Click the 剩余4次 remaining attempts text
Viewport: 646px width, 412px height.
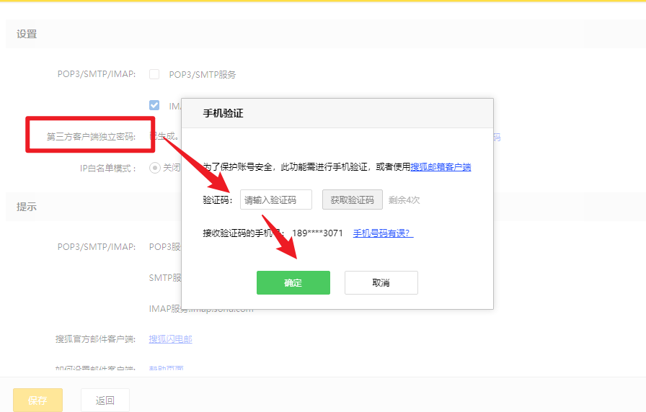pyautogui.click(x=404, y=200)
